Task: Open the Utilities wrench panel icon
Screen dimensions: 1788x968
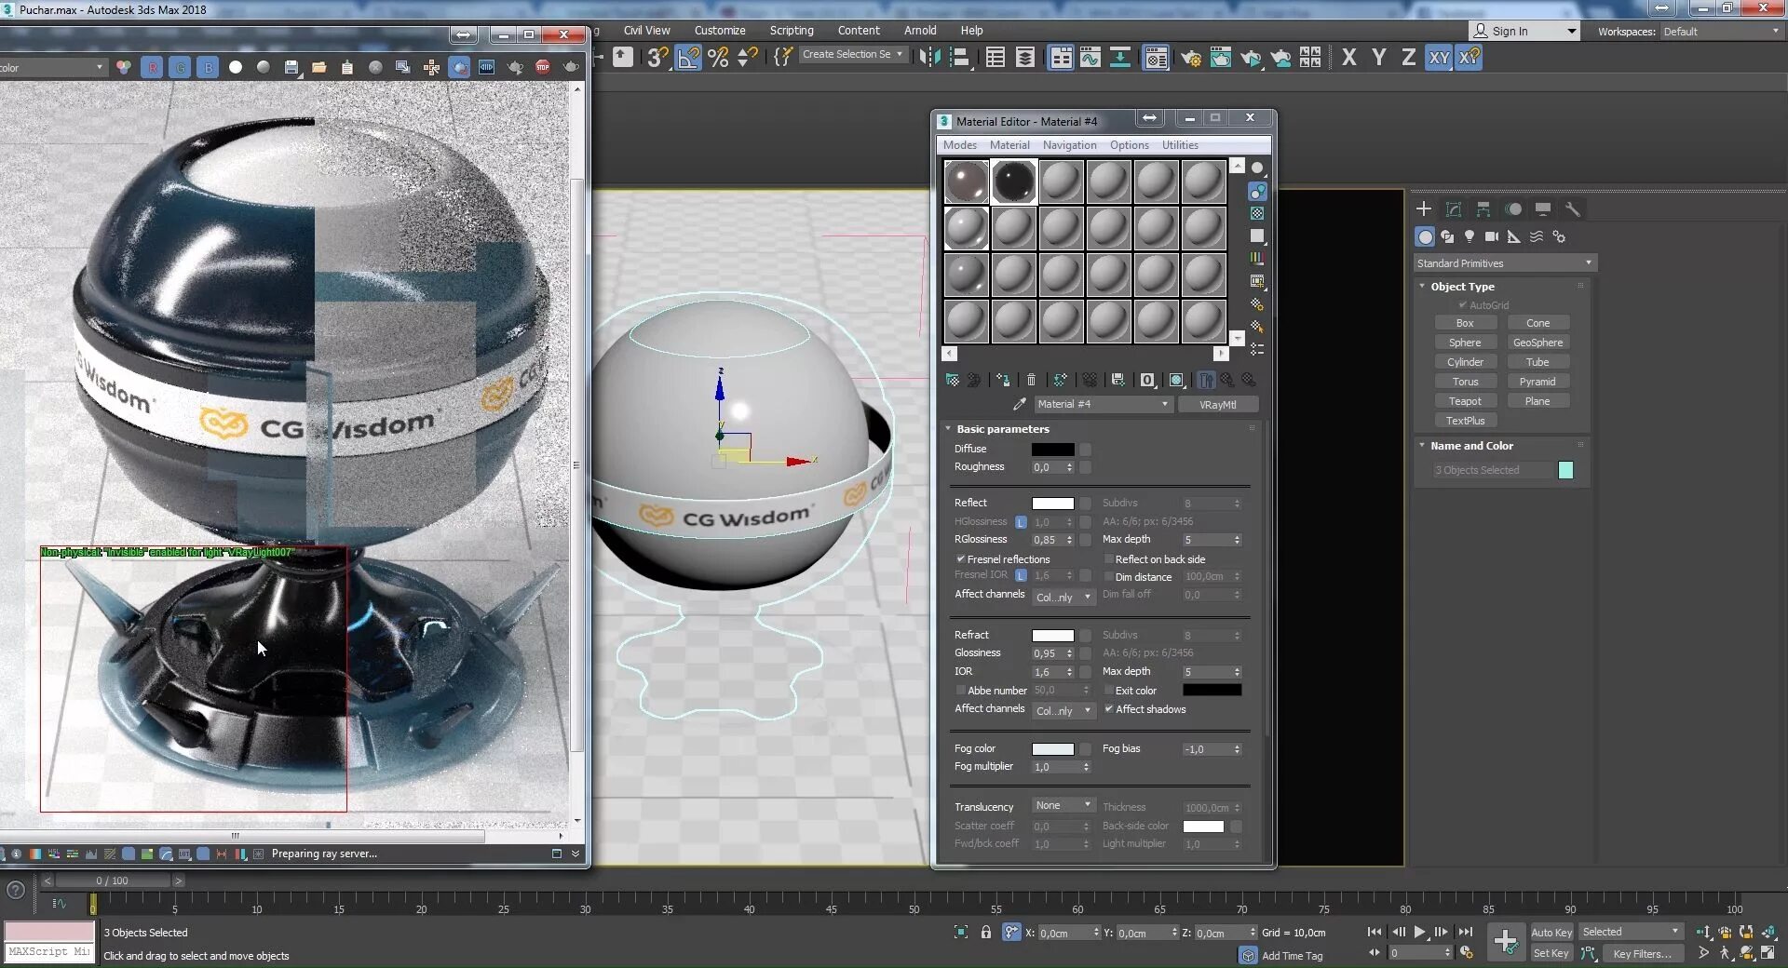Action: point(1573,209)
